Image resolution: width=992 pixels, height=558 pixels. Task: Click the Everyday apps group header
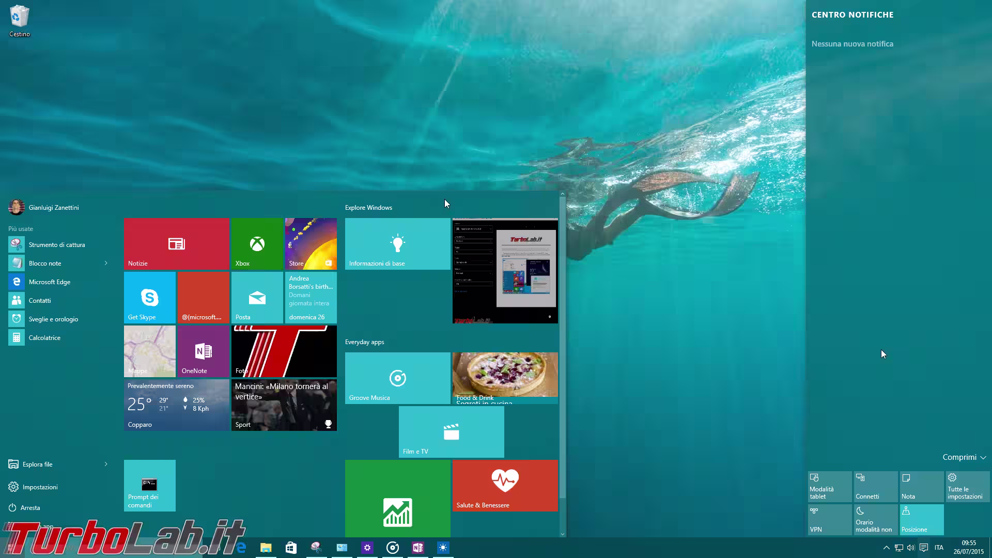pyautogui.click(x=364, y=342)
